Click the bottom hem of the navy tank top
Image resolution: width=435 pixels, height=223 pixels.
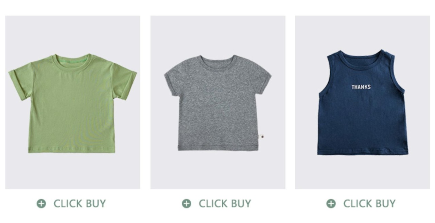click(x=363, y=152)
